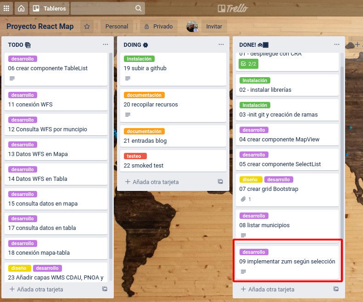Open card 04 crear componente MapView
The width and height of the screenshot is (363, 302).
click(x=287, y=135)
